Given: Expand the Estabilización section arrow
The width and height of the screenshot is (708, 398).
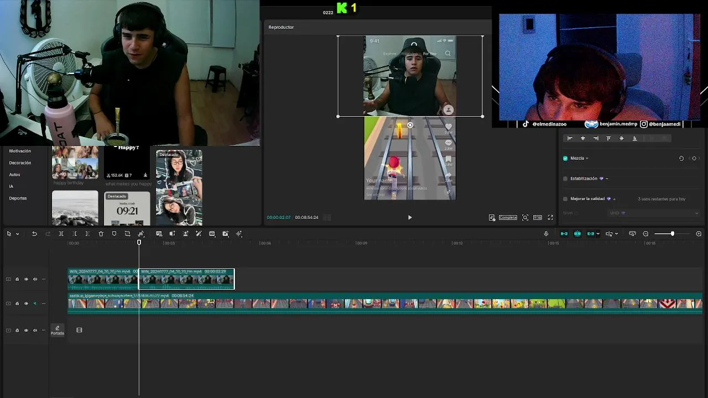Looking at the screenshot, I should coord(607,179).
